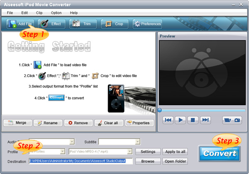Click the Destination path field
The image size is (249, 174).
click(81, 161)
